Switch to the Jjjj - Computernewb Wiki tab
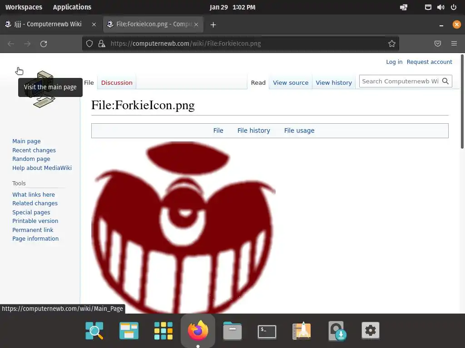465x348 pixels. (51, 24)
